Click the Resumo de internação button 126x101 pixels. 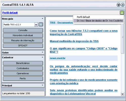coord(23,41)
